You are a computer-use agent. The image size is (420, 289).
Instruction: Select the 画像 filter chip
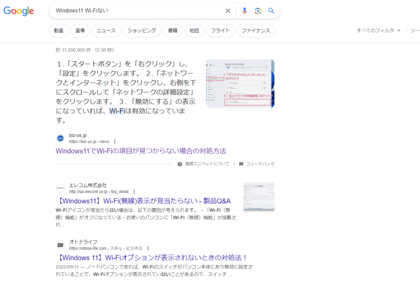(x=80, y=30)
